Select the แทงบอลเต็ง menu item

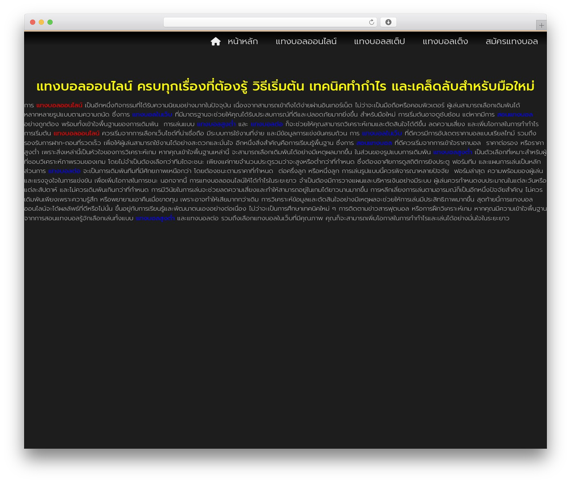pos(445,41)
